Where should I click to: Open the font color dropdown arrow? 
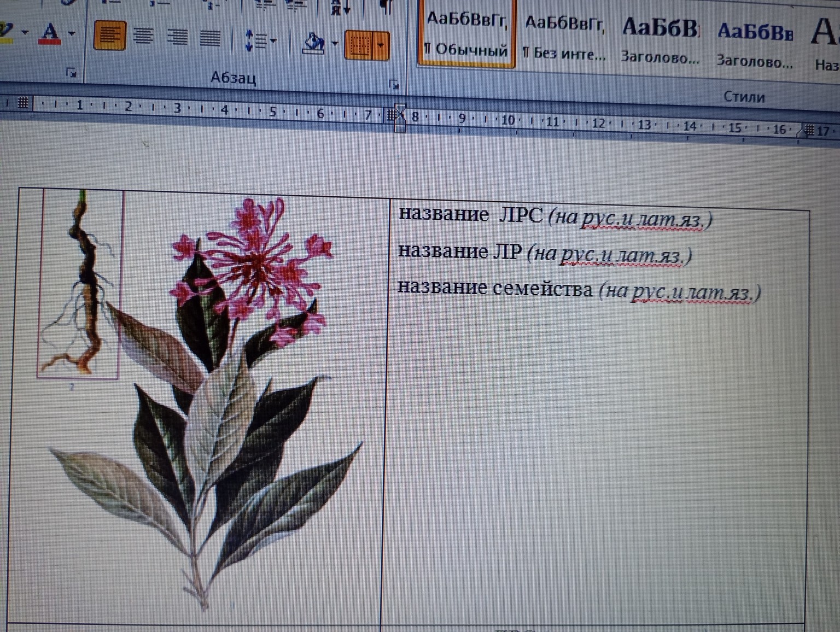point(72,33)
